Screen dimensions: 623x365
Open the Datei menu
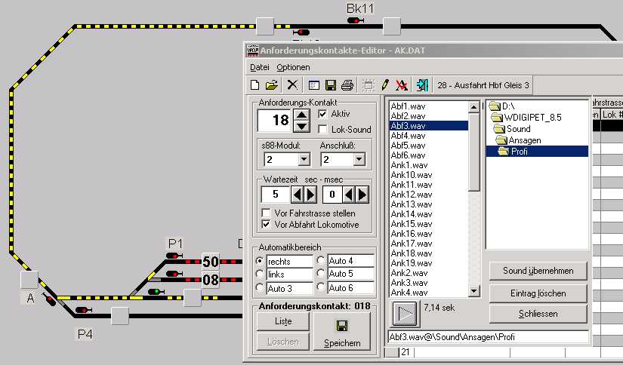click(259, 67)
